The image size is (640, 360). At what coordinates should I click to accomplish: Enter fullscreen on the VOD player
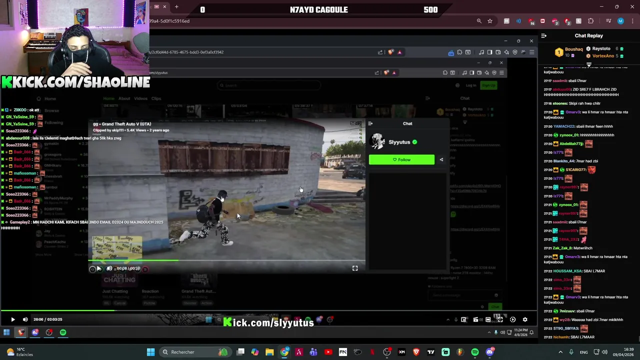pos(500,319)
